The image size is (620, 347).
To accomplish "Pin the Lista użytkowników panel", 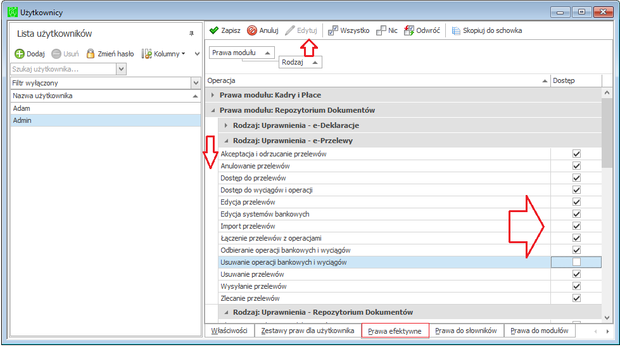I will coord(191,34).
